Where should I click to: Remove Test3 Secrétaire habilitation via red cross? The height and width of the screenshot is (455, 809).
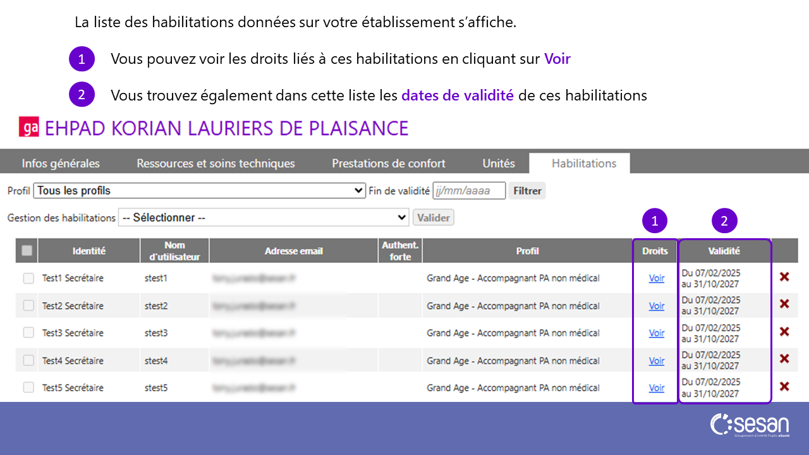[x=784, y=332]
